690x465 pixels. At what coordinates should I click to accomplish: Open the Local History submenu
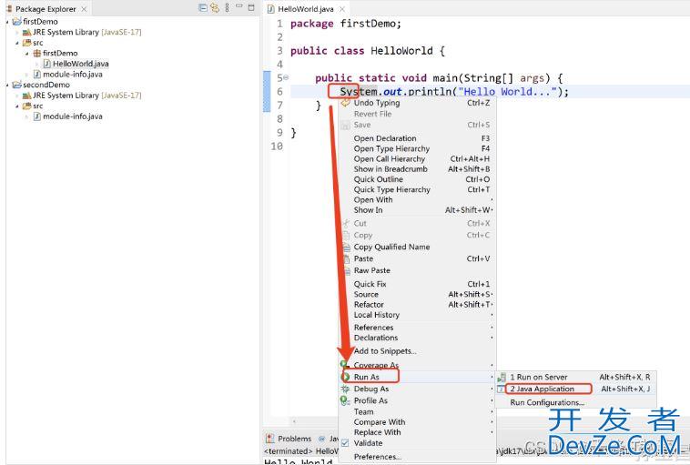[x=417, y=315]
